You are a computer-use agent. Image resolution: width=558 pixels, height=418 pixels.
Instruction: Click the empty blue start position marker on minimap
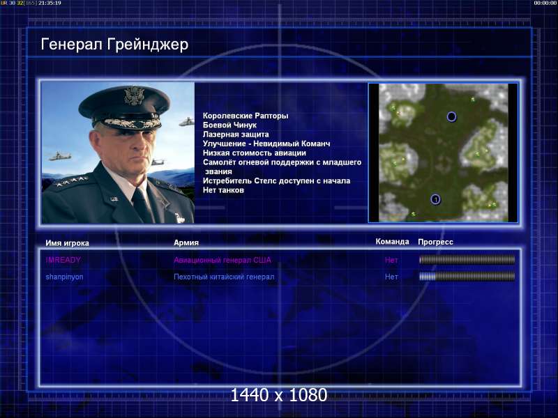[x=451, y=116]
